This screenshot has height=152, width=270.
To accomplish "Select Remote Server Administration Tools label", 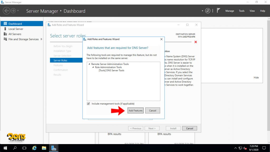I will [x=110, y=64].
